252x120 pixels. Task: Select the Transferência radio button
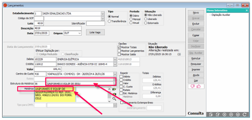point(110,21)
